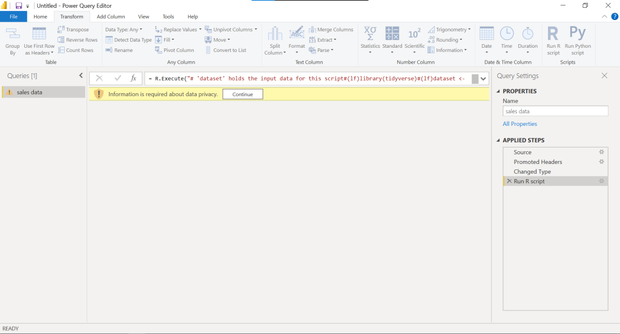Select the Source applied step
The image size is (620, 334).
coord(555,152)
